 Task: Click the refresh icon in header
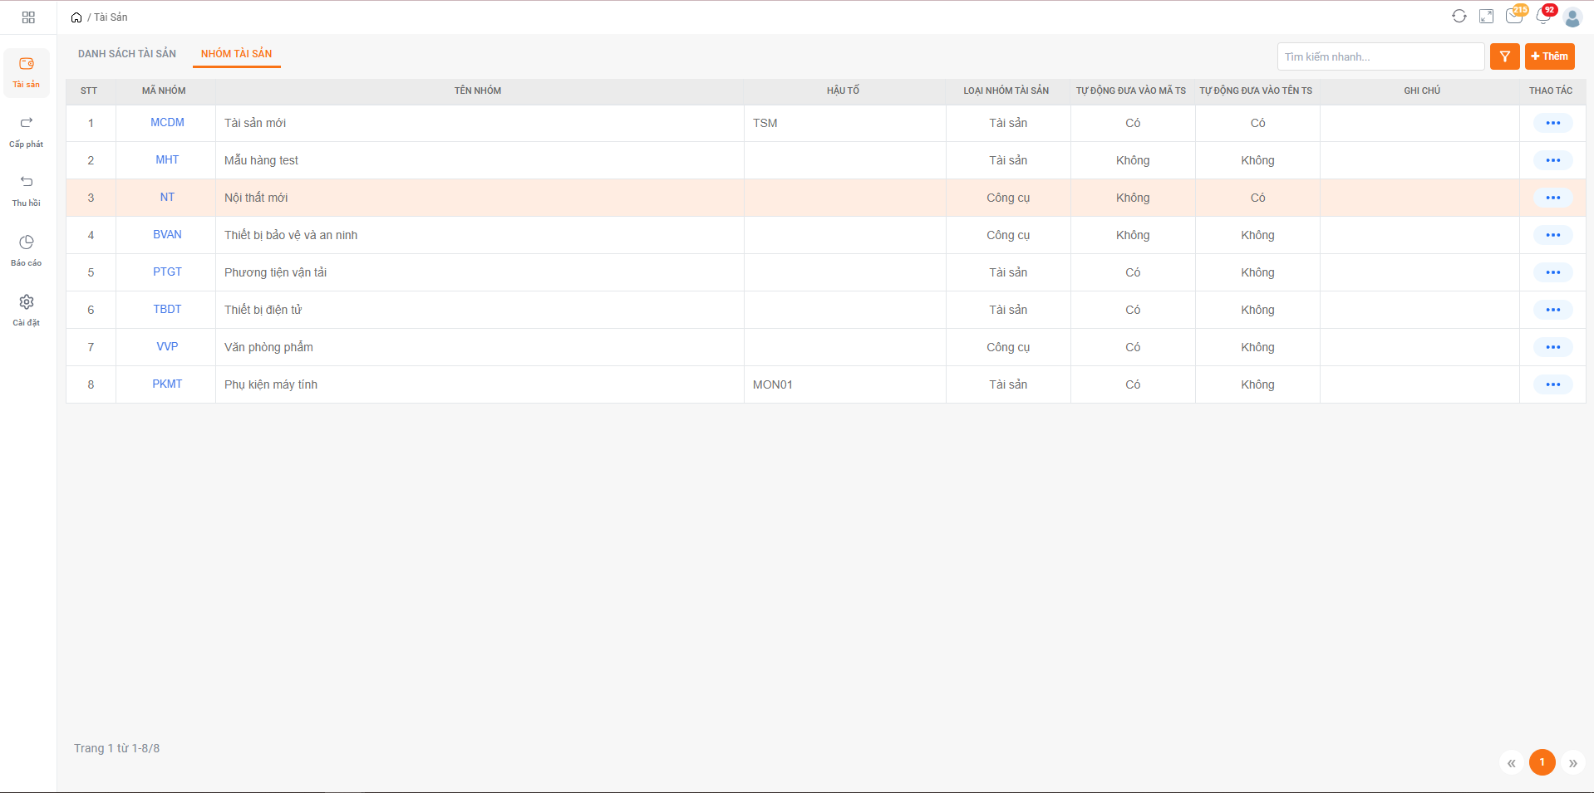(1459, 17)
